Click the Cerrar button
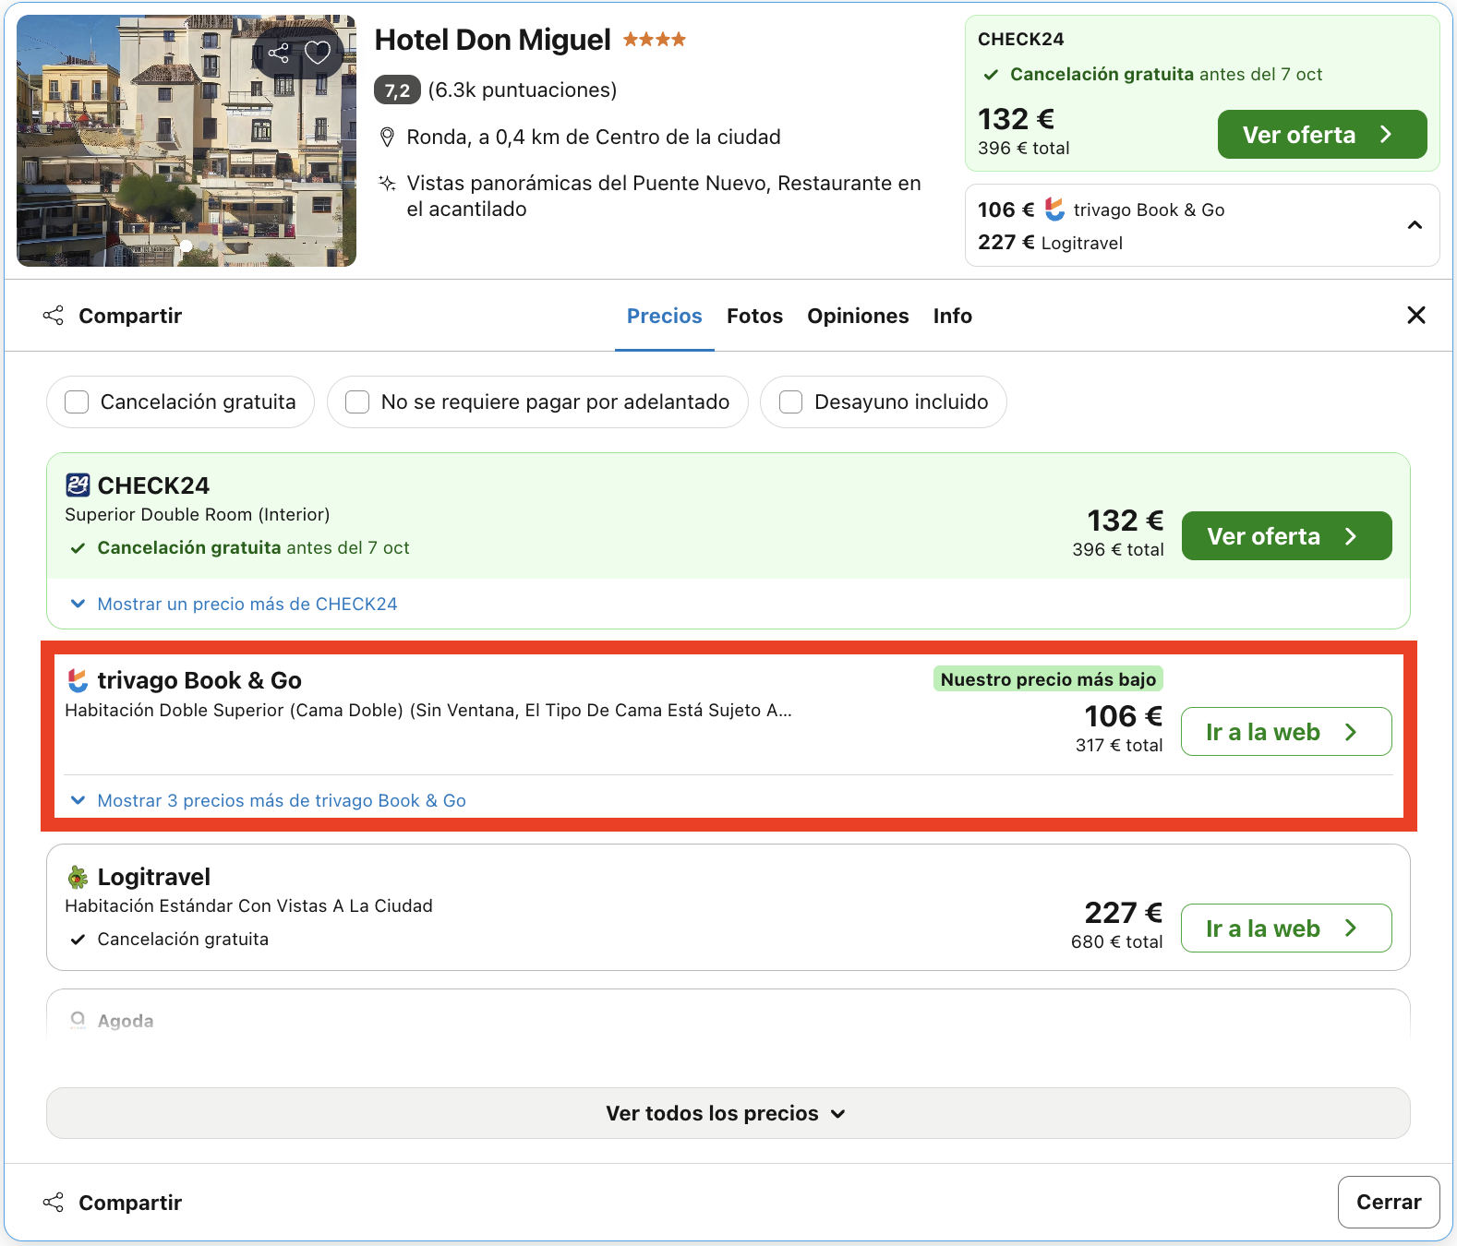Image resolution: width=1457 pixels, height=1246 pixels. pyautogui.click(x=1389, y=1202)
